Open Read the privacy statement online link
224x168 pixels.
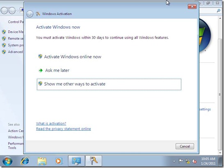(64, 129)
